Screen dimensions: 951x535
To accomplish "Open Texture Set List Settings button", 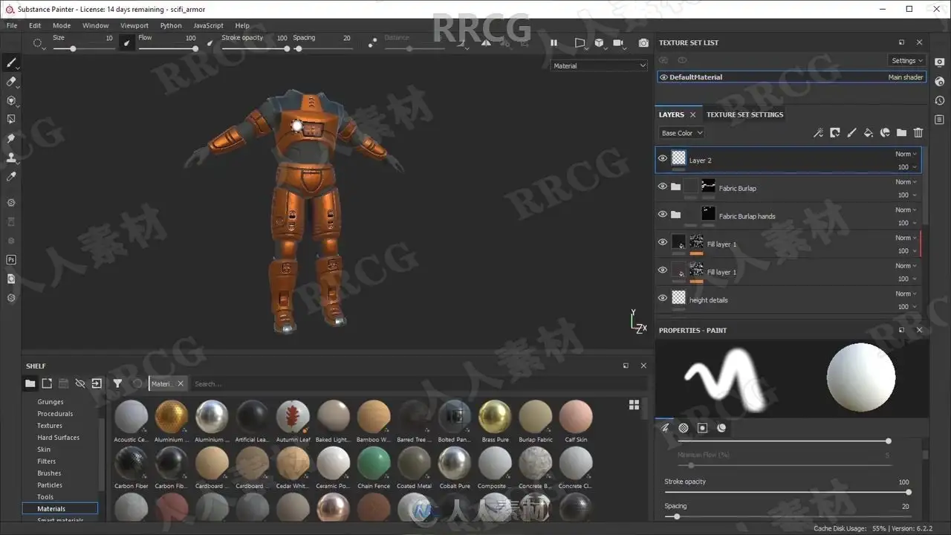I will (907, 61).
